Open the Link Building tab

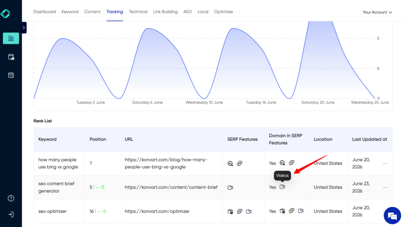(165, 11)
